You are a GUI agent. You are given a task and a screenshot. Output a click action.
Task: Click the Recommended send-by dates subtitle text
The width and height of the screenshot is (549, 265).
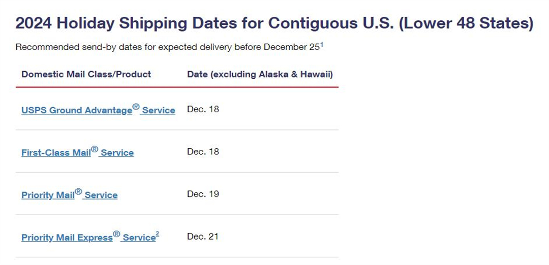coord(167,47)
